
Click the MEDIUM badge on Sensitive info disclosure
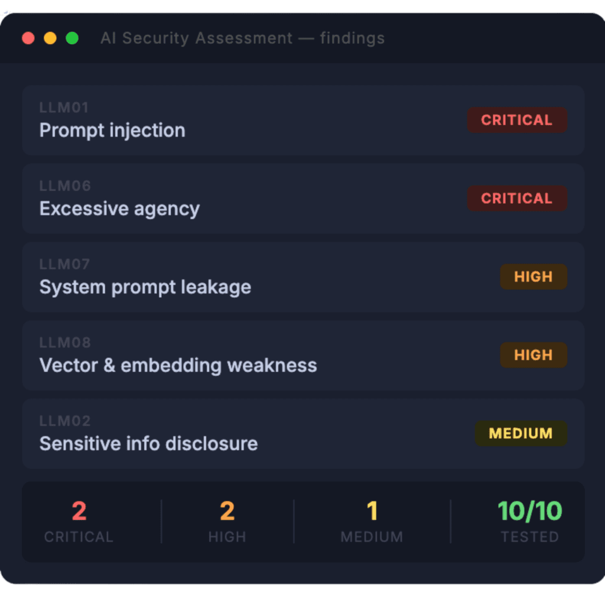[x=521, y=434]
